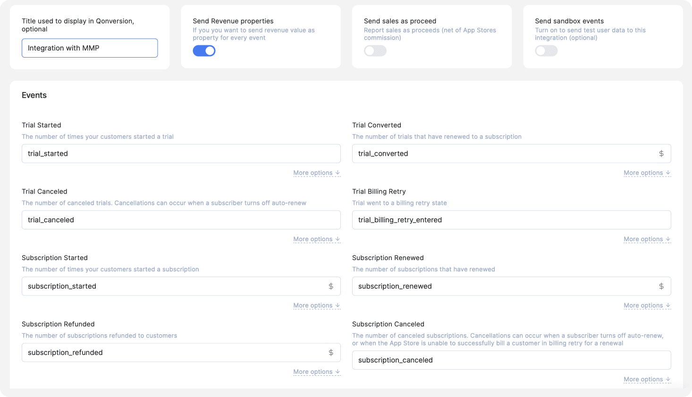Click the dollar icon in subscription_renewed field

coord(662,286)
